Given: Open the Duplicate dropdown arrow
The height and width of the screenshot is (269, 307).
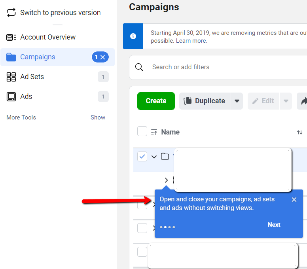Looking at the screenshot, I should click(x=237, y=101).
